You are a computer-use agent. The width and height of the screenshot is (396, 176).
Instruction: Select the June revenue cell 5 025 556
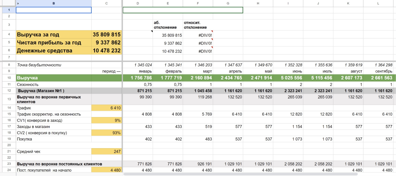pyautogui.click(x=288, y=78)
